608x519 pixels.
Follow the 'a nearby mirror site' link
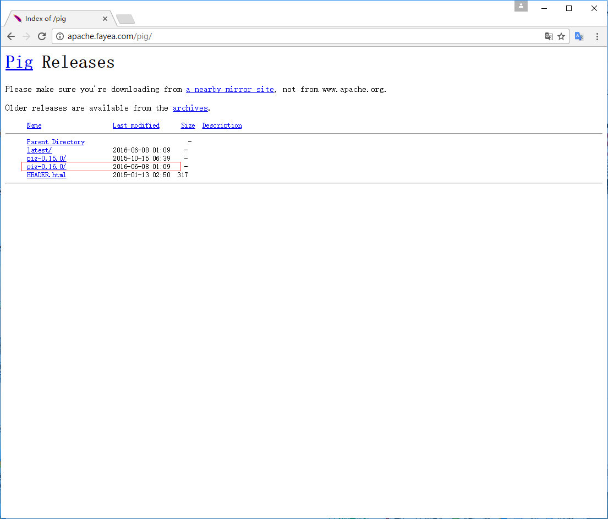pyautogui.click(x=229, y=89)
